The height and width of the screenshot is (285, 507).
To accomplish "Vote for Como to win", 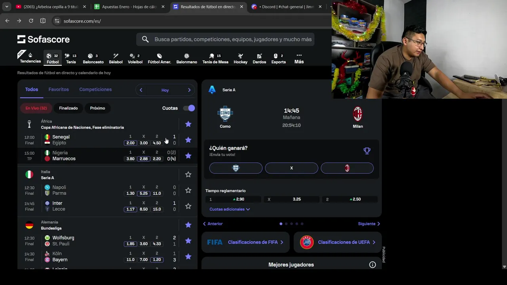I will click(x=236, y=168).
